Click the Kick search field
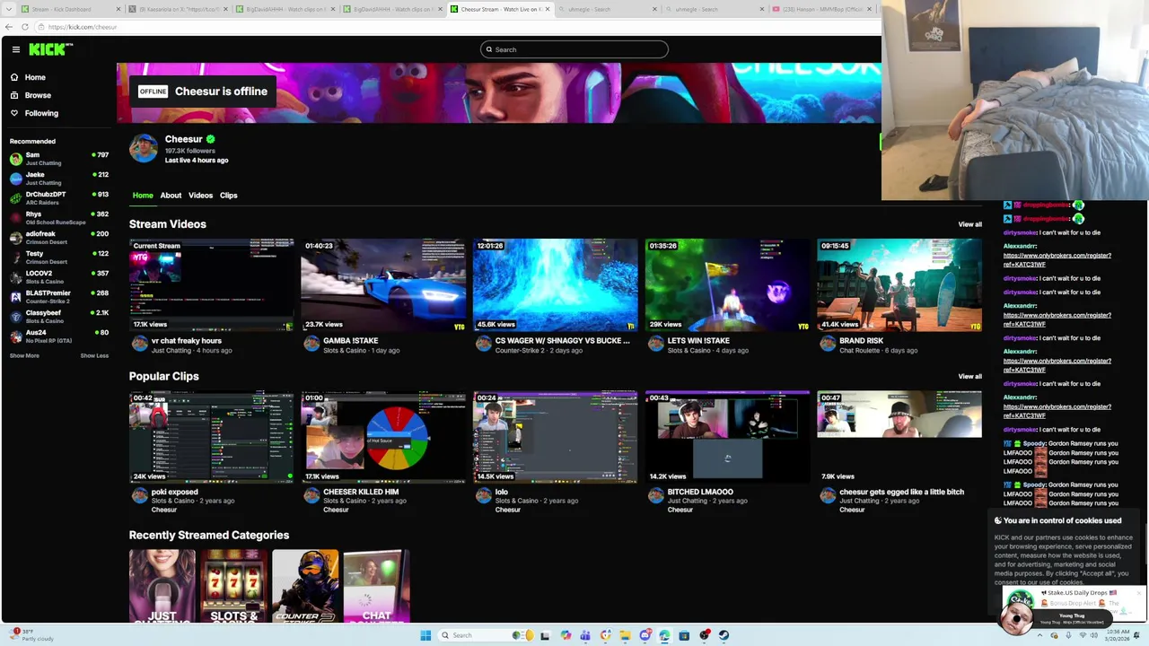Image resolution: width=1149 pixels, height=646 pixels. tap(574, 49)
